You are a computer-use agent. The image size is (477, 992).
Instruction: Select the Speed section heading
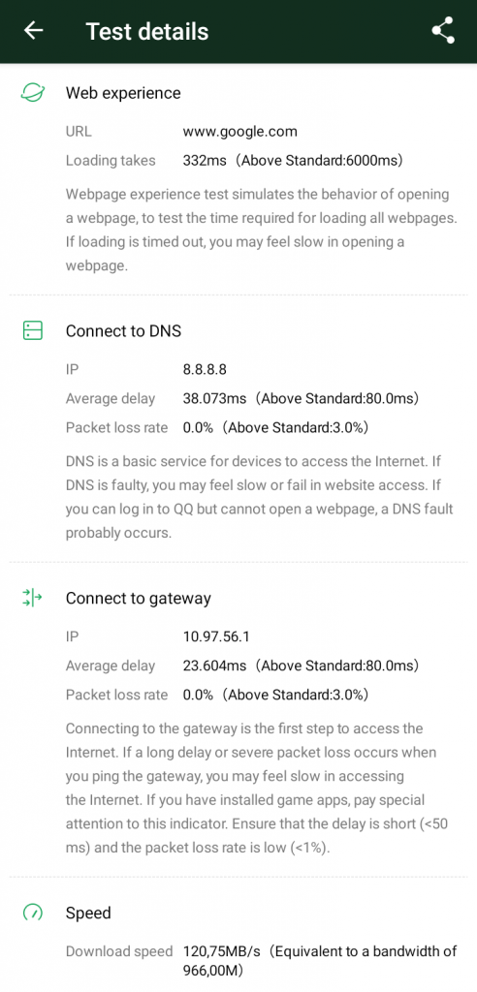pyautogui.click(x=88, y=913)
